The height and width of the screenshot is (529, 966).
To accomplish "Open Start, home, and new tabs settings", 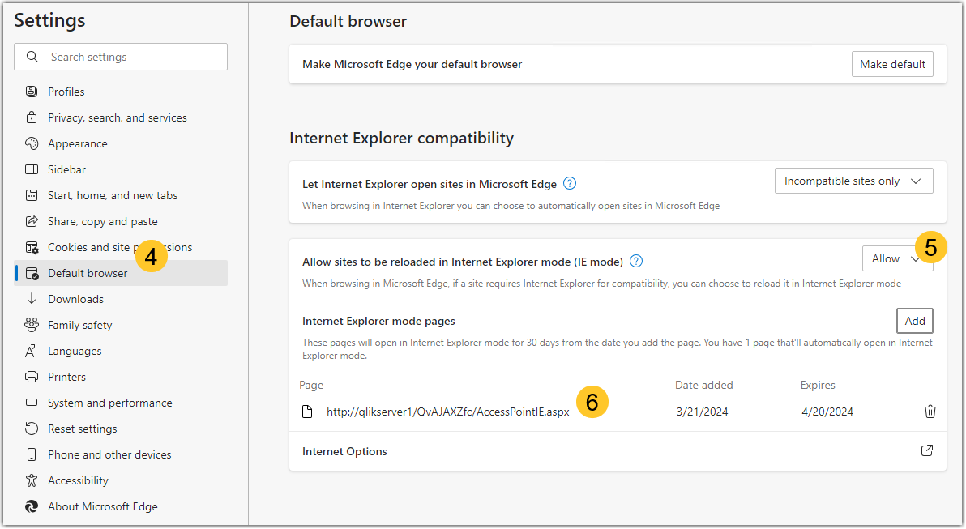I will (112, 195).
